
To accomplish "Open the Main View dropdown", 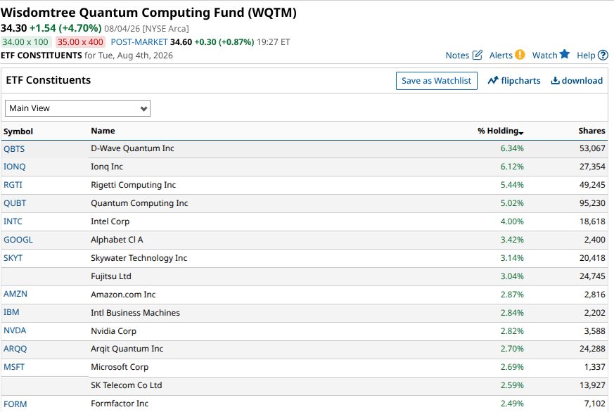I will click(x=77, y=108).
